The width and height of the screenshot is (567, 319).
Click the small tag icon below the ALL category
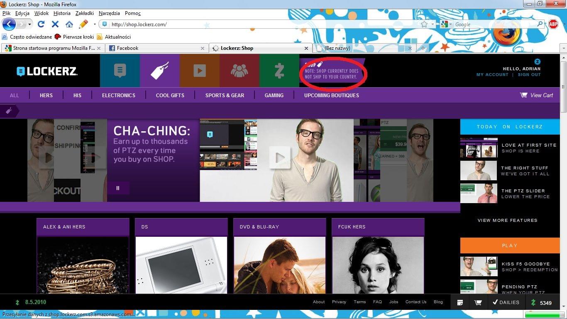pos(9,110)
